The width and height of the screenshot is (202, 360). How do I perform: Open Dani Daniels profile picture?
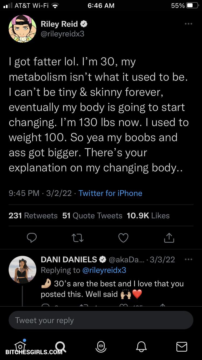22,269
